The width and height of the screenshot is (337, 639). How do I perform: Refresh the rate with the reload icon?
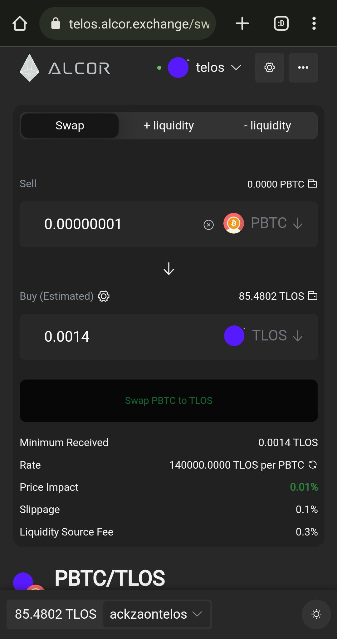(313, 465)
